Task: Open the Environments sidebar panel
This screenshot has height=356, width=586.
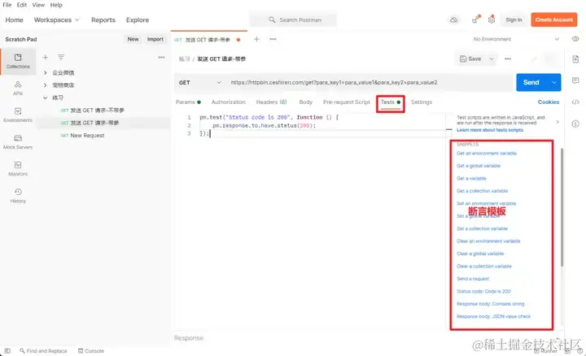Action: tap(18, 115)
